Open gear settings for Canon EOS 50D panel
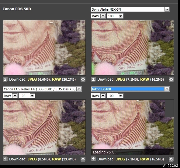 (x=83, y=79)
